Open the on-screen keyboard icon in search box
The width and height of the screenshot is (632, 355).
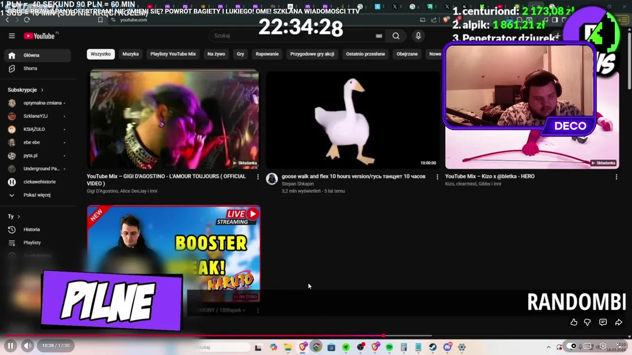(x=379, y=35)
